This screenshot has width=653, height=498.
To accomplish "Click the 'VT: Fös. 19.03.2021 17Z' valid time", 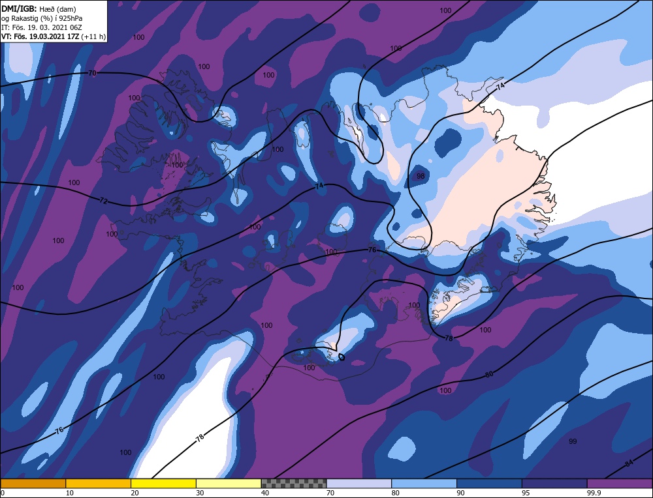I will 40,37.
